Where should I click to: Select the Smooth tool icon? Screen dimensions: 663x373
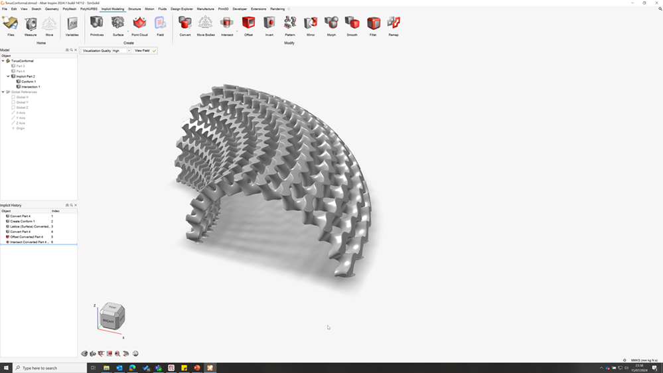[352, 23]
